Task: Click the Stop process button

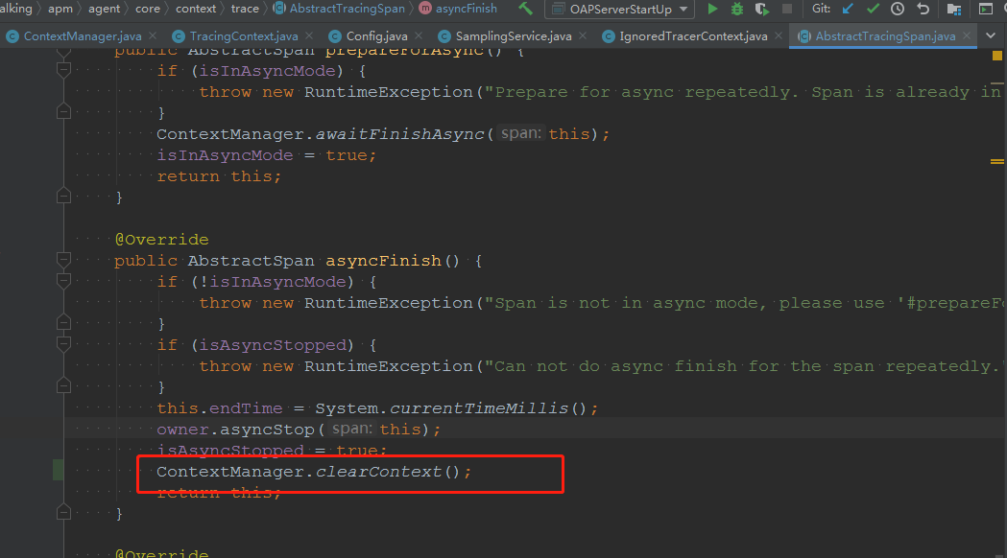Action: click(x=785, y=10)
